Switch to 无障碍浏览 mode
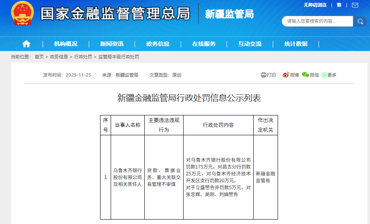The image size is (370, 224). pos(315,5)
